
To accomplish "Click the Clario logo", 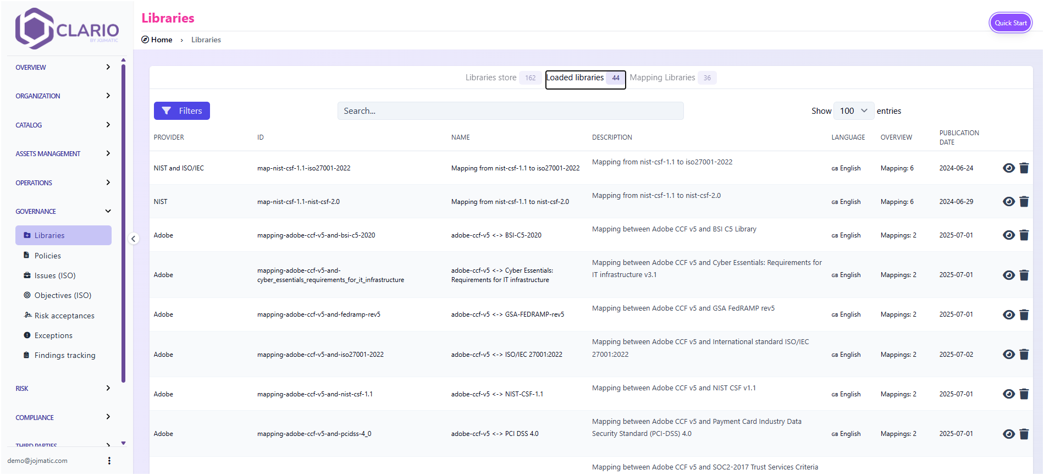I will [67, 28].
